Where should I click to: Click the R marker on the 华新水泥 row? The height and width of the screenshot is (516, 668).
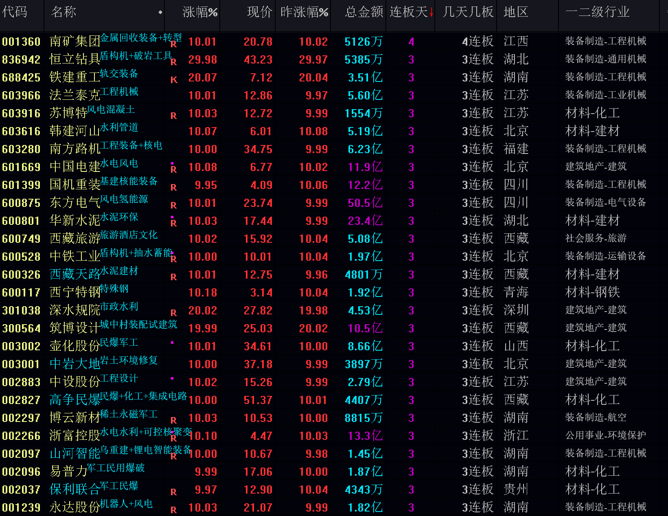coord(173,223)
